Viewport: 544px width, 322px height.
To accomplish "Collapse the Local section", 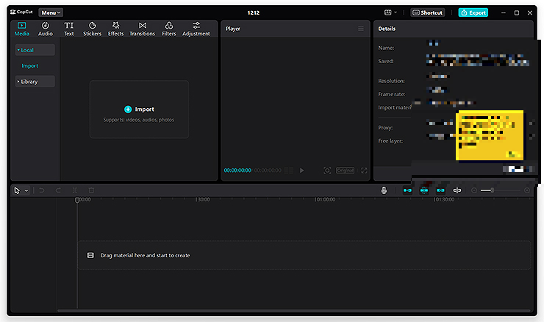I will click(x=35, y=50).
